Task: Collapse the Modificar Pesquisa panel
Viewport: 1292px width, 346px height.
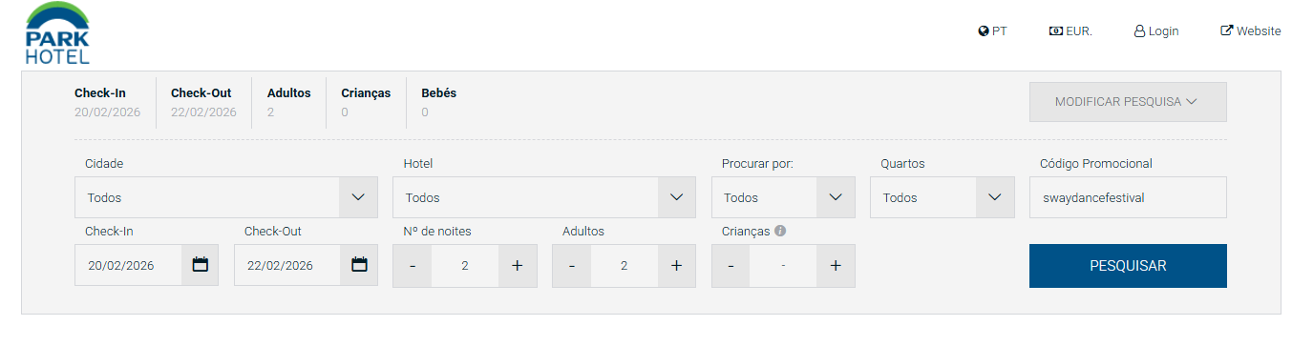Action: tap(1128, 102)
